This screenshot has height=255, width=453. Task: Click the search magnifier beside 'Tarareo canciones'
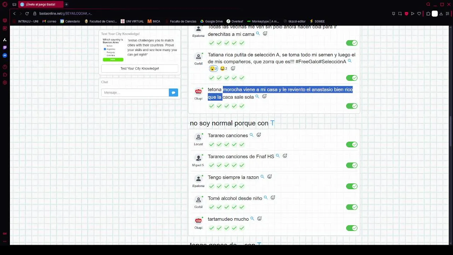coord(252,135)
